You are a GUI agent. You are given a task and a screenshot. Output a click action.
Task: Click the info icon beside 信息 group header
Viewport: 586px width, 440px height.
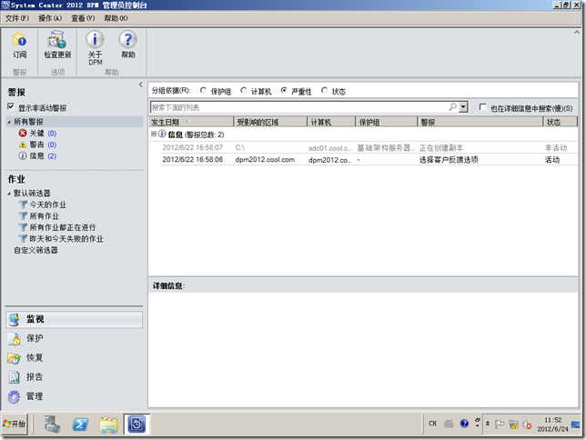(162, 134)
